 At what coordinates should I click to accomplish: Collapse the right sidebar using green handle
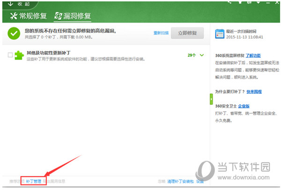tap(211, 99)
